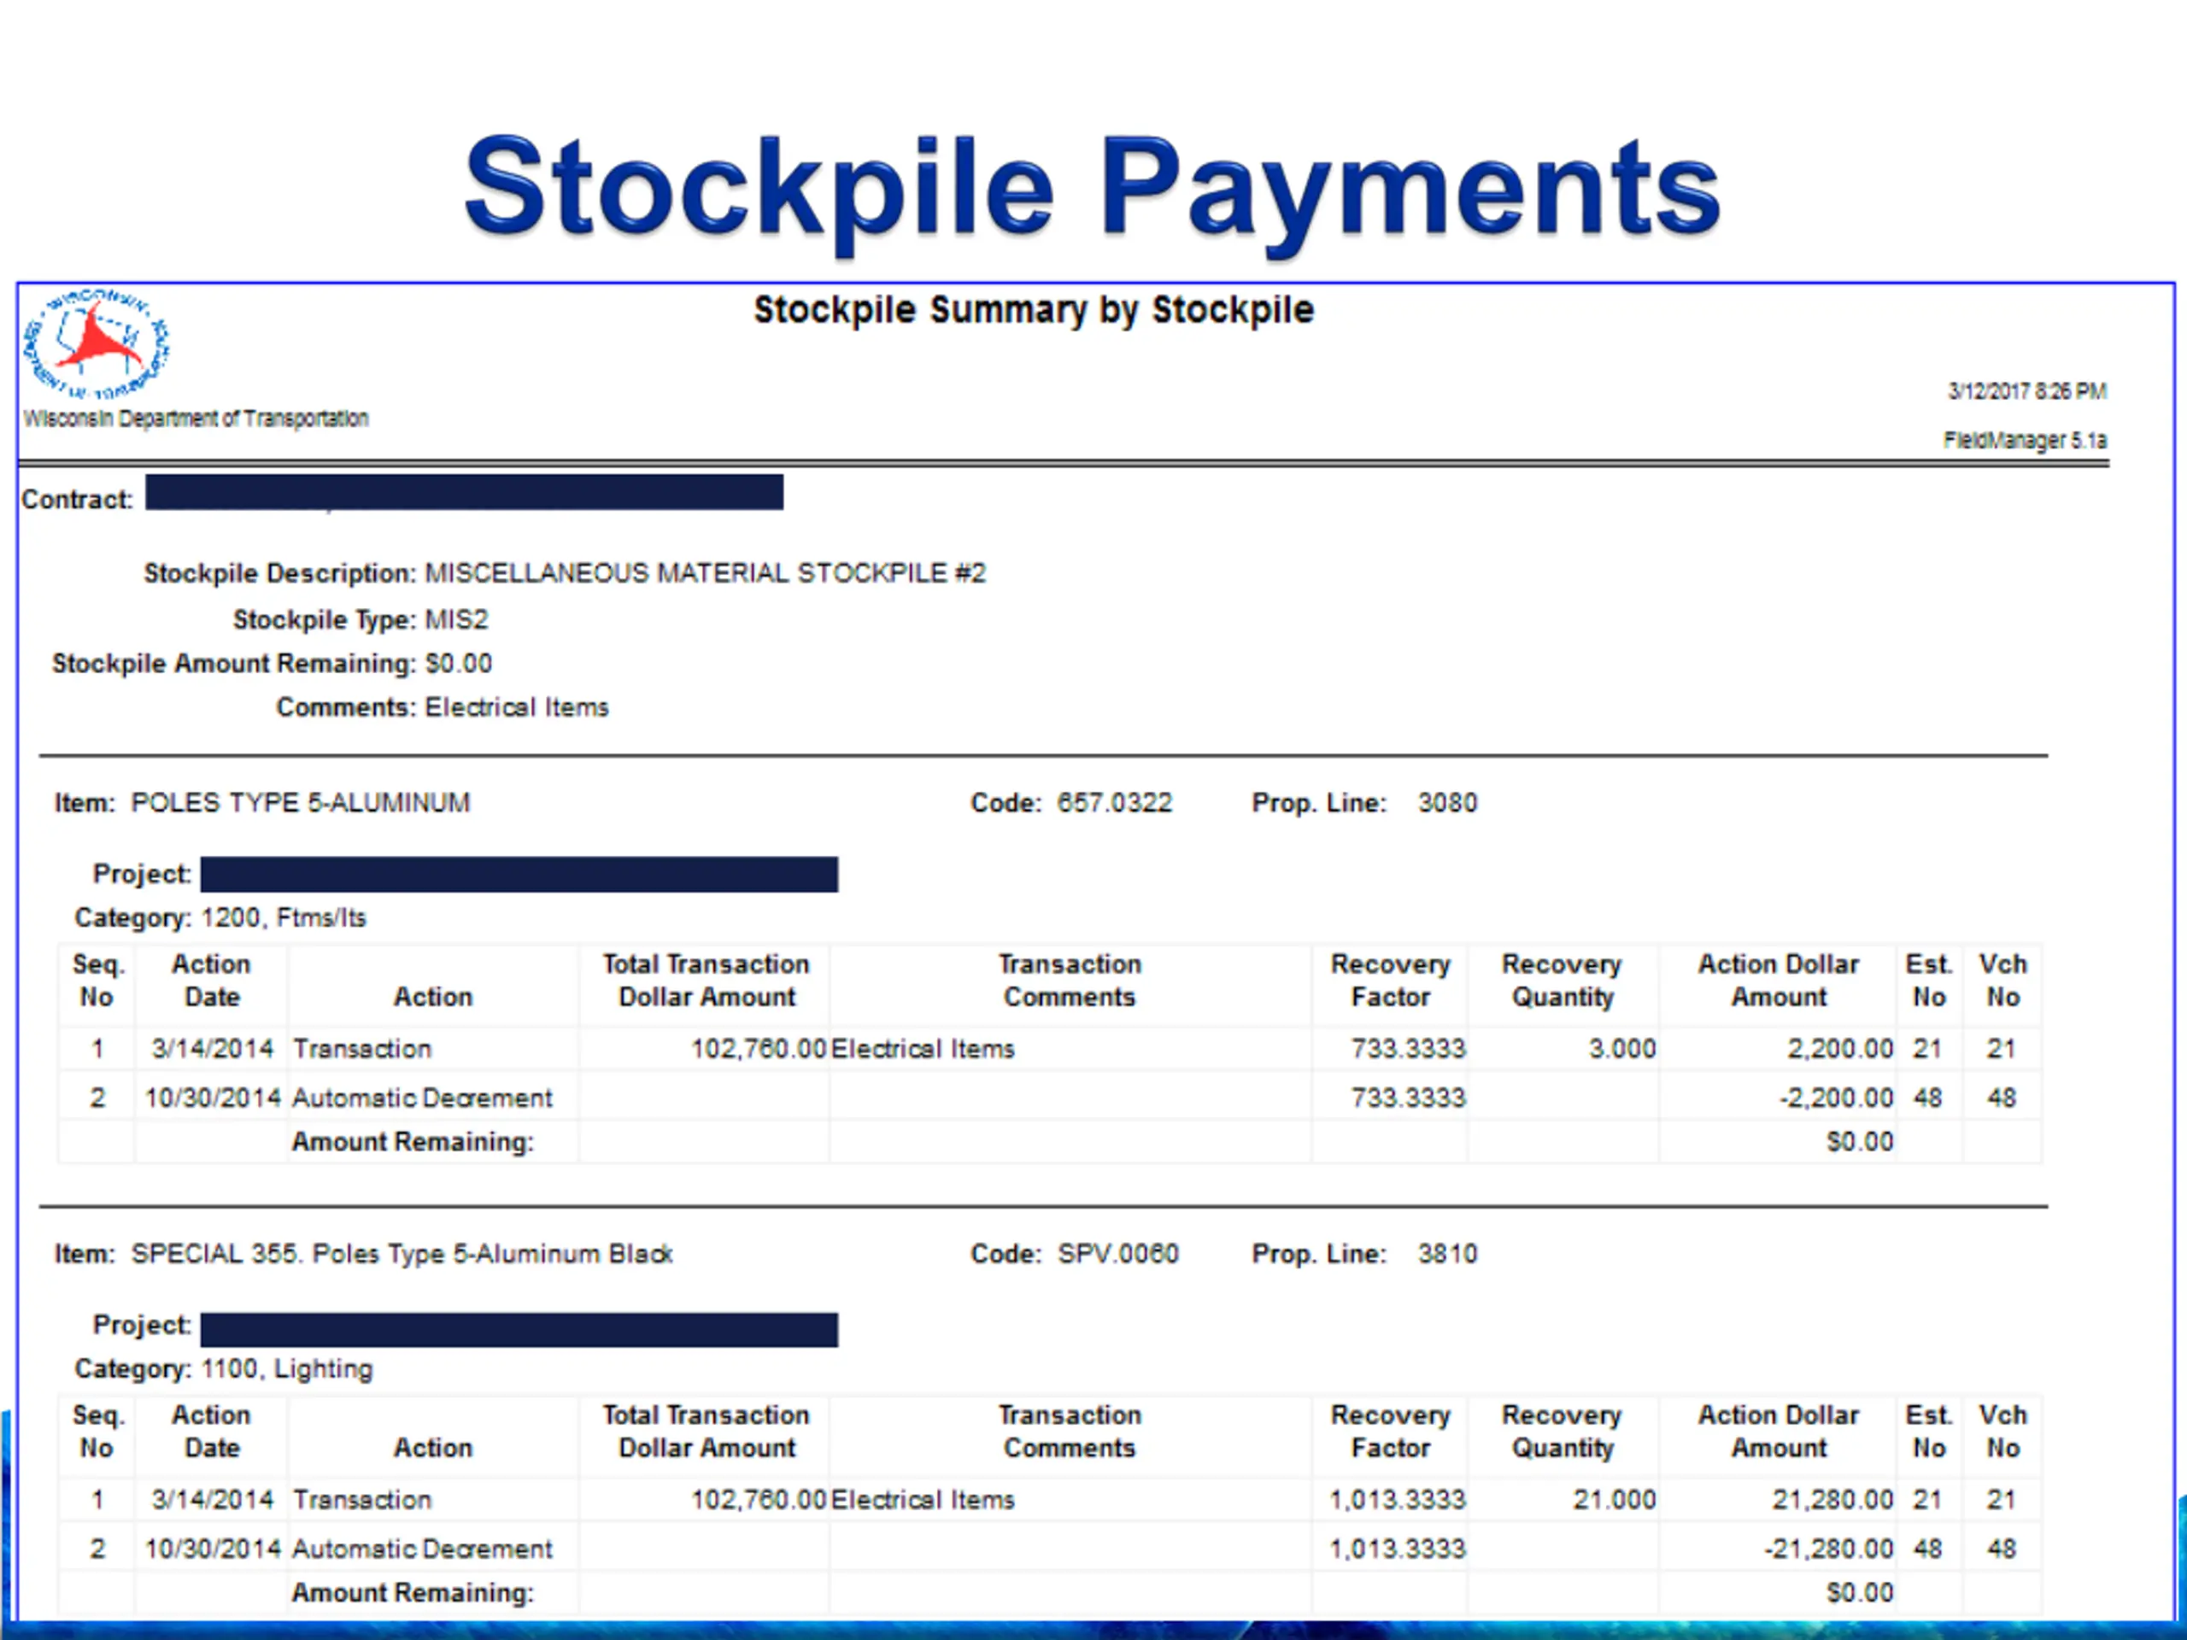This screenshot has height=1640, width=2187.
Task: Click the 1,013.3333 recovery factor in the Transaction row
Action: (1397, 1501)
